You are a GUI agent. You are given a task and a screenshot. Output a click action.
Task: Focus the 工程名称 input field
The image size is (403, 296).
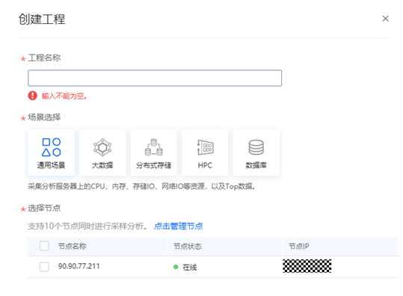tap(155, 78)
